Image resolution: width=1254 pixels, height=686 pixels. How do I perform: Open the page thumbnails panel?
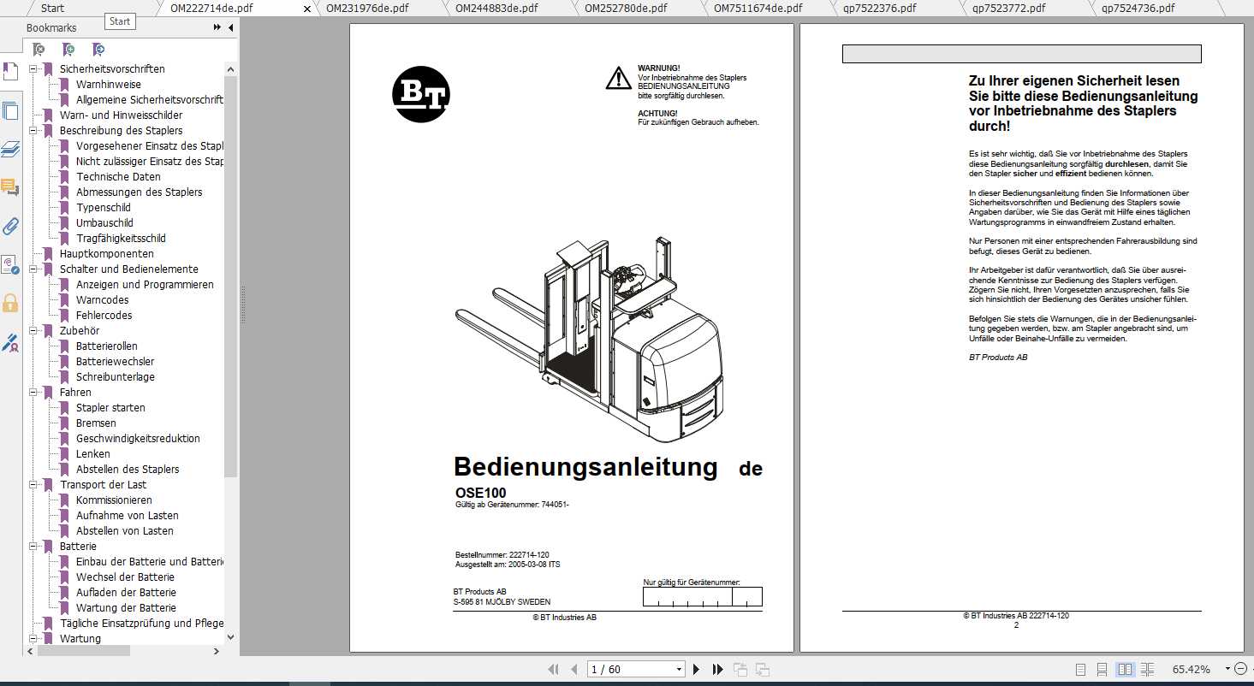pos(10,110)
